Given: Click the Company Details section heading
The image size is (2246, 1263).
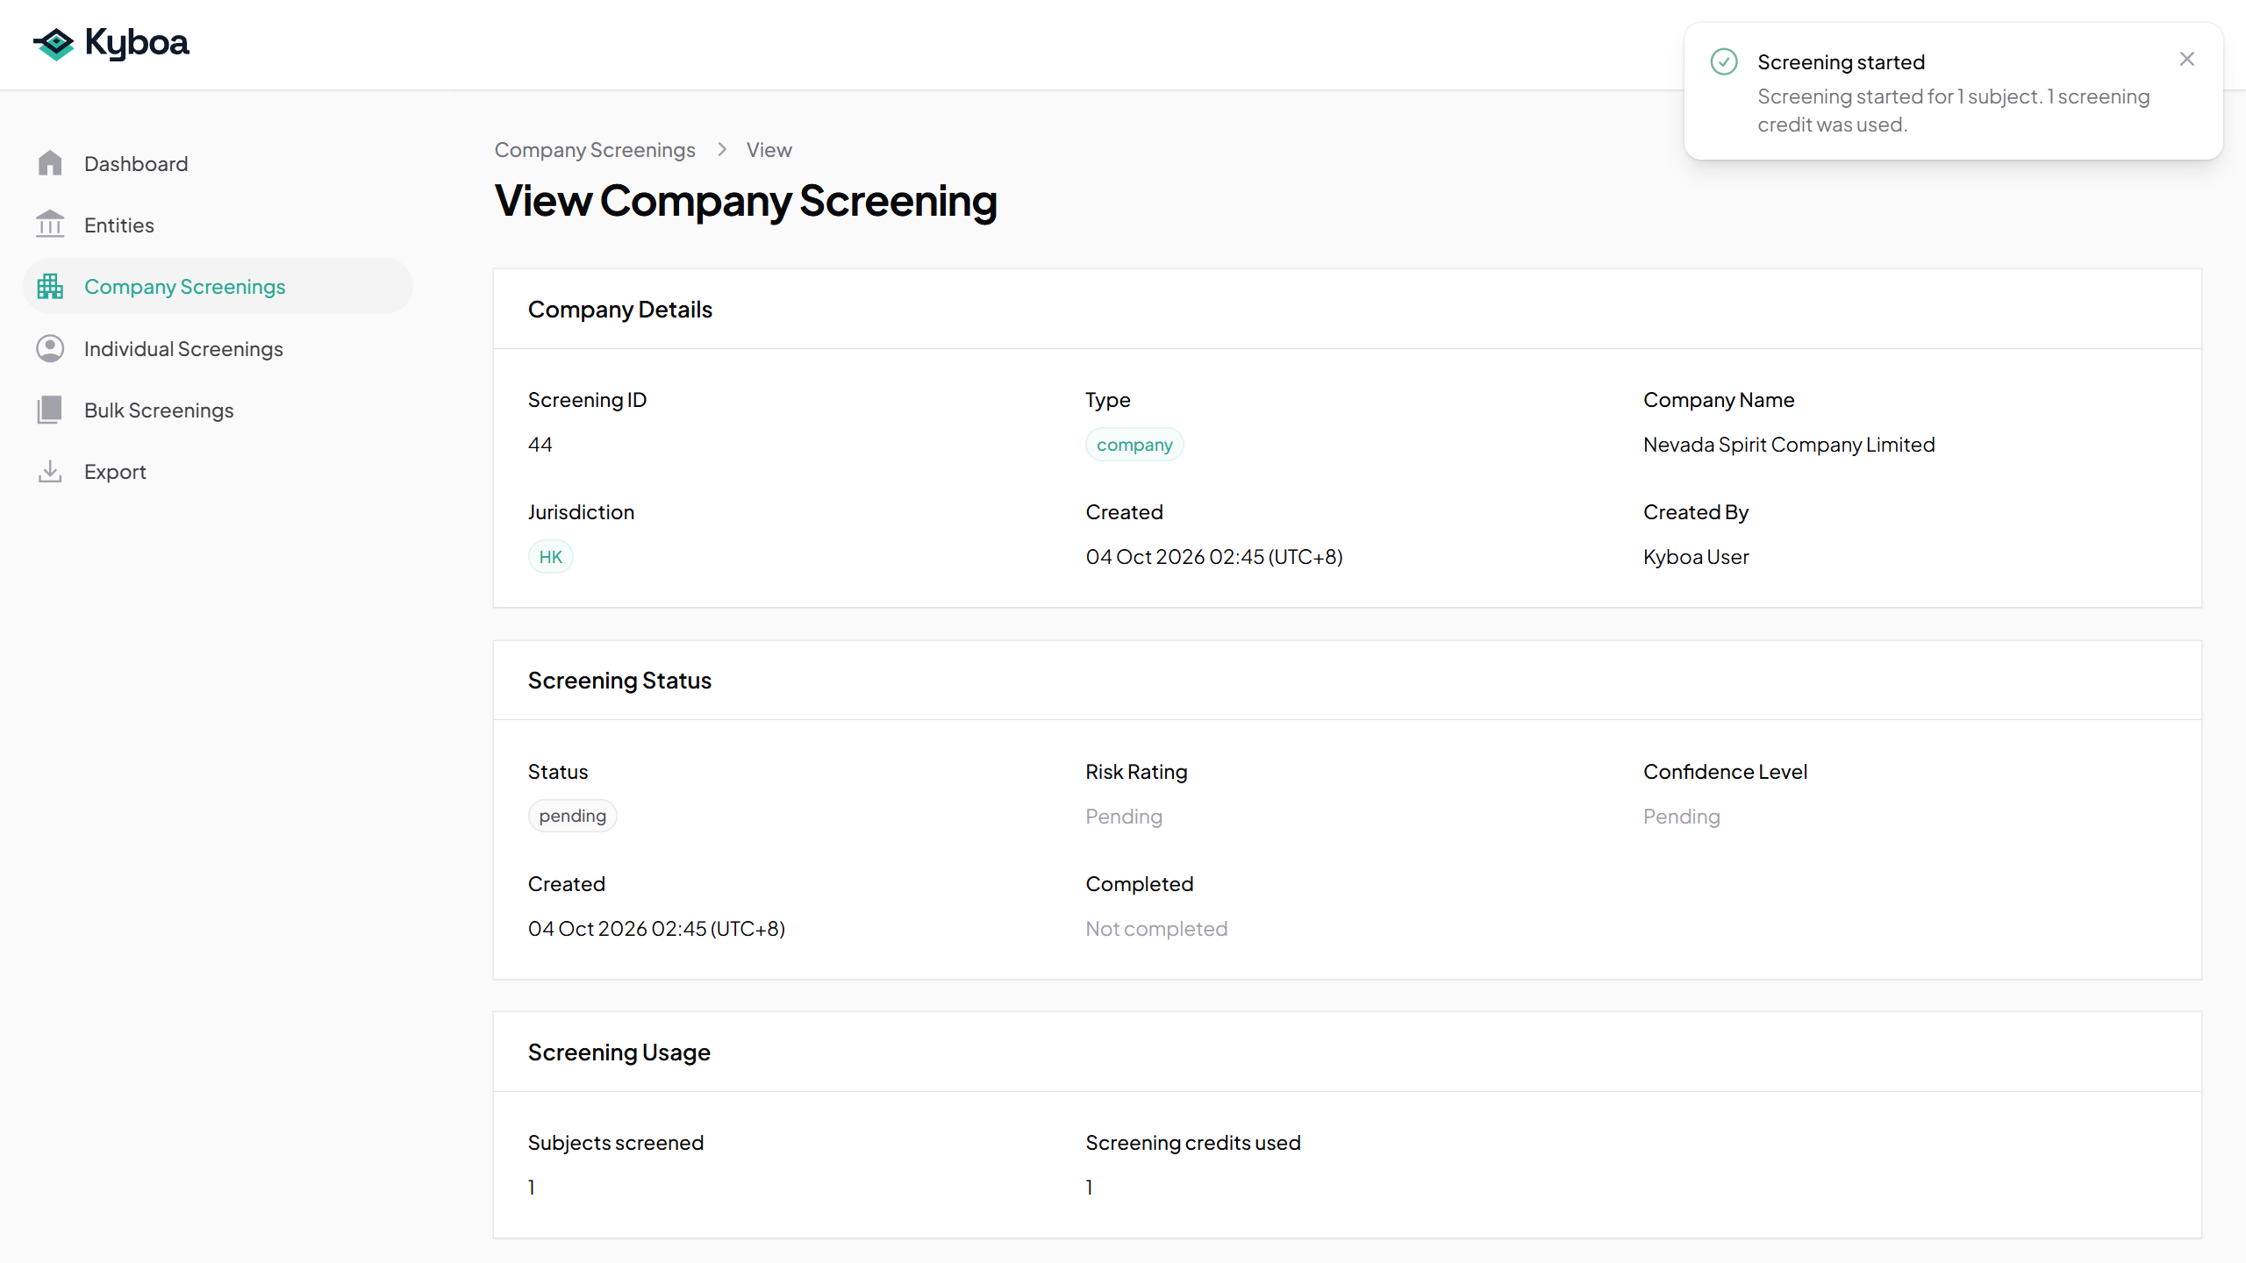Looking at the screenshot, I should [x=620, y=310].
